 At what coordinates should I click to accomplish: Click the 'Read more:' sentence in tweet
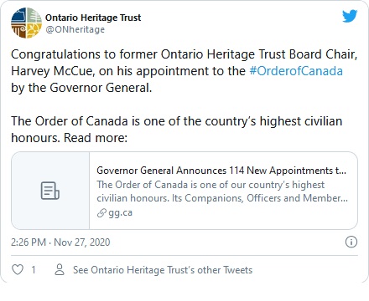click(x=96, y=138)
